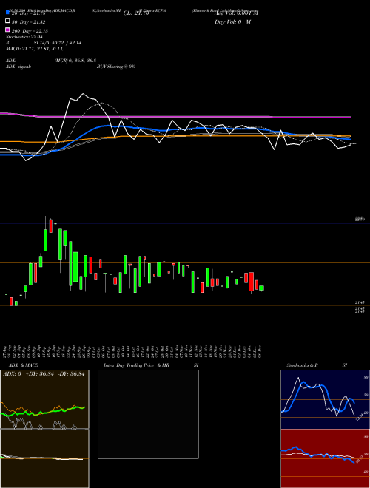This screenshot has width=370, height=488.
Task: Click the '(MGR) 0, 36.8, 36.8' ADX values
Action: [75, 61]
